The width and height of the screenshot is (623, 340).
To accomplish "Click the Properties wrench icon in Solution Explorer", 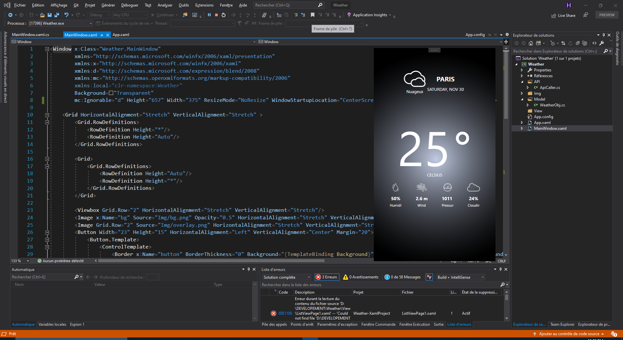I will pos(602,43).
